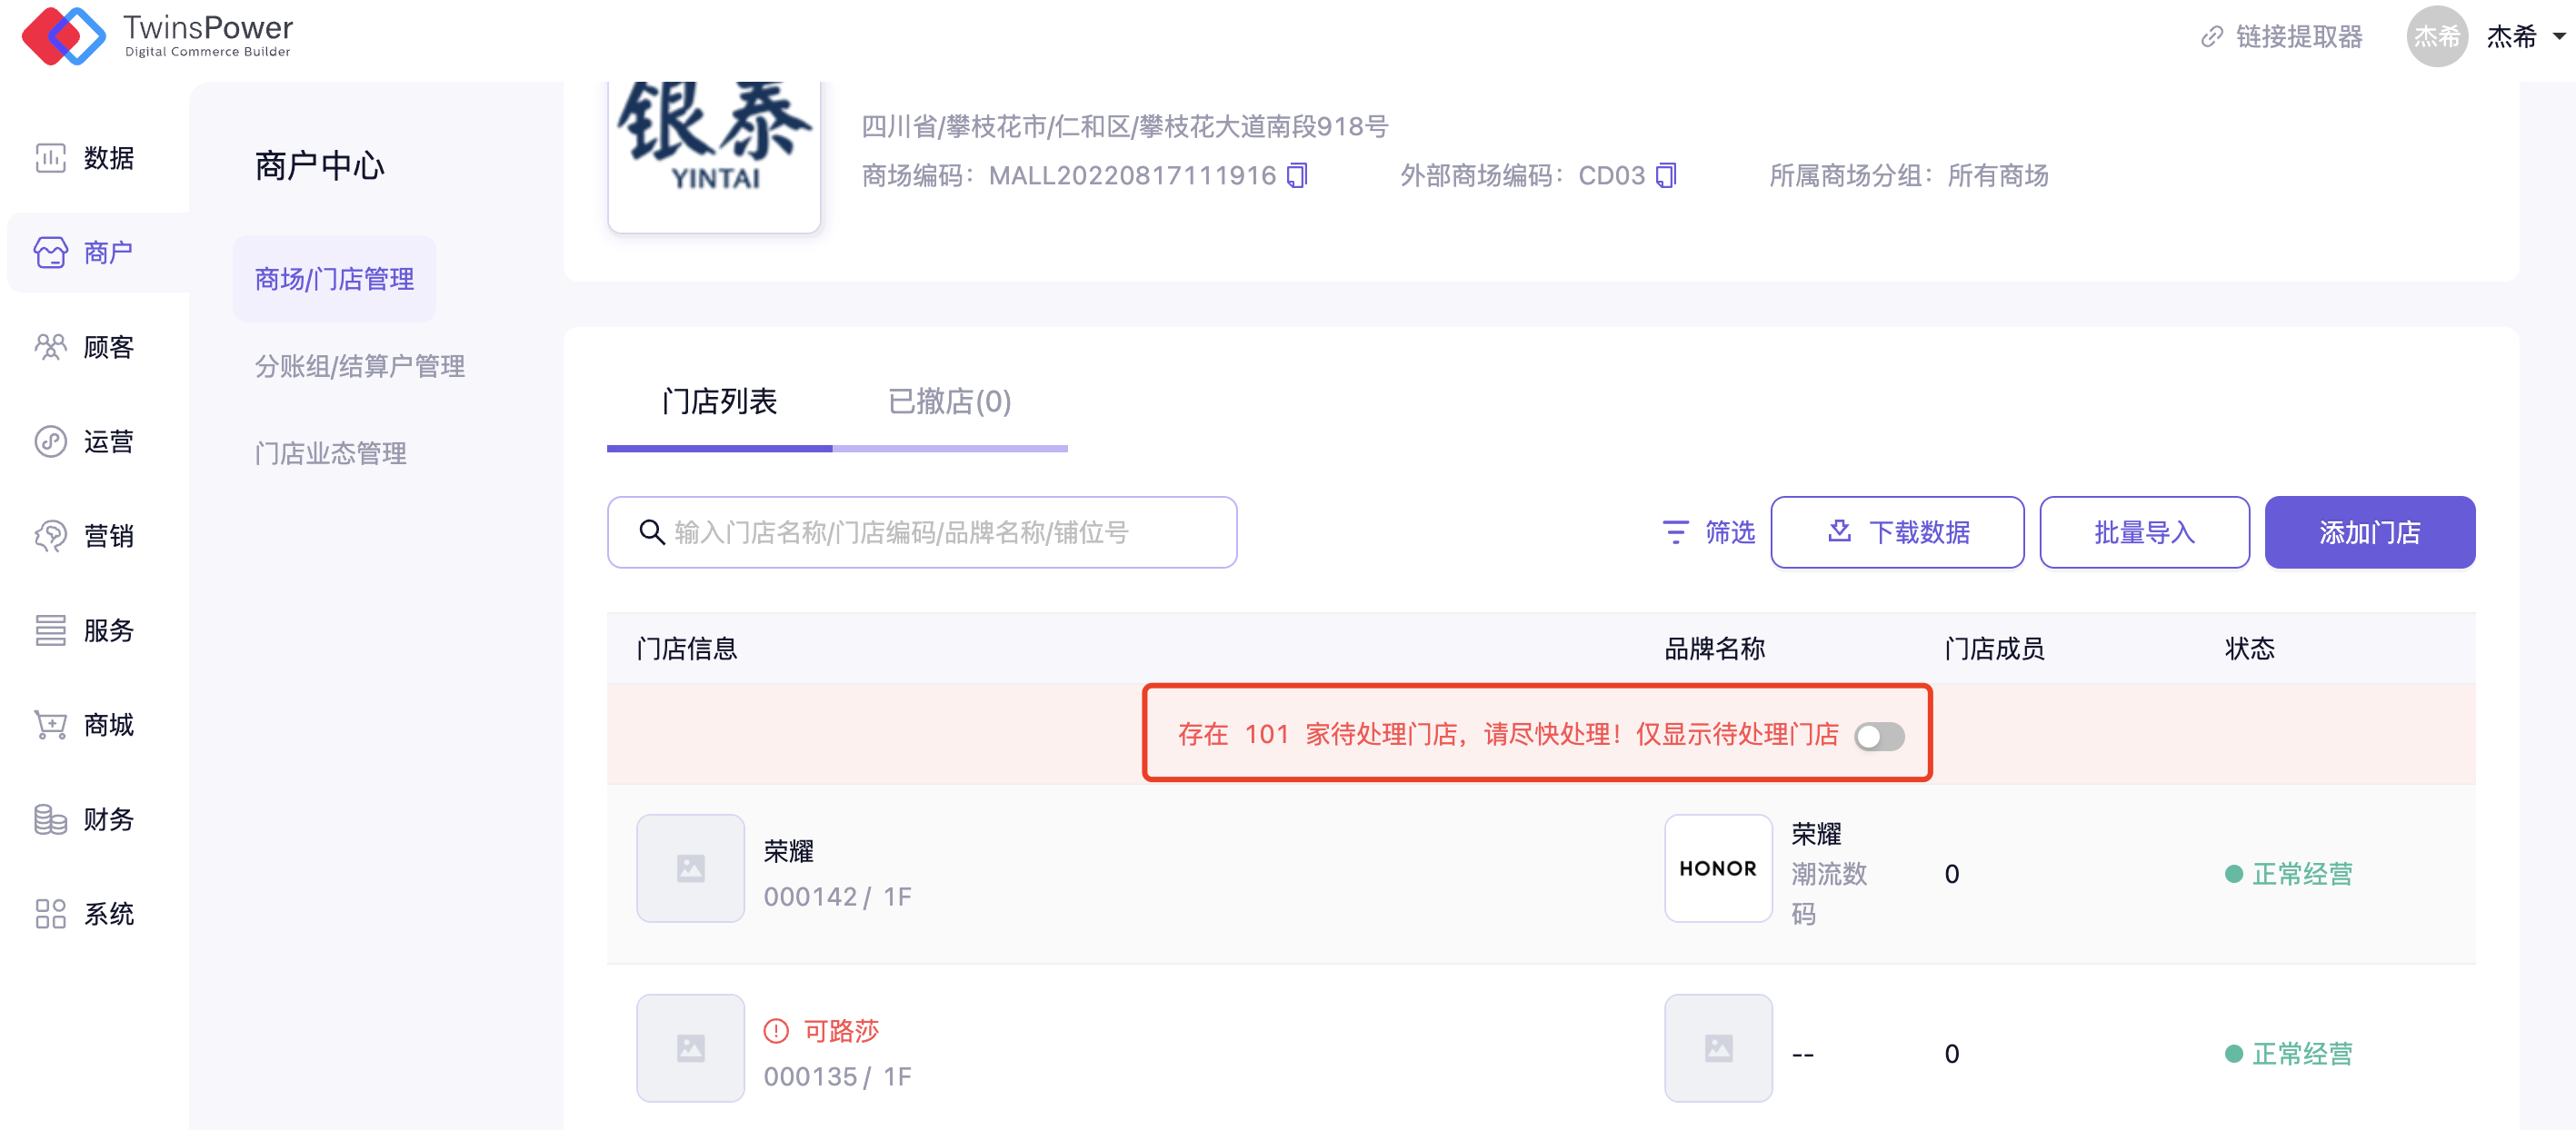Click the 链接提取器 link icon
This screenshot has width=2576, height=1130.
(2211, 37)
